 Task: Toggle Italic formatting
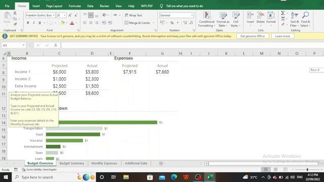pyautogui.click(x=34, y=23)
